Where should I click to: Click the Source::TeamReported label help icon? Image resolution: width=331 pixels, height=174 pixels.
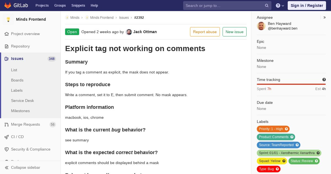coord(297,145)
